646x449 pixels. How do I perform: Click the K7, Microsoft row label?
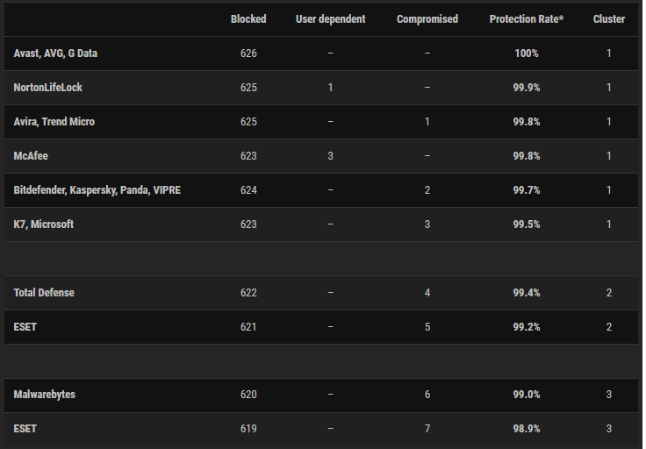[x=43, y=224]
